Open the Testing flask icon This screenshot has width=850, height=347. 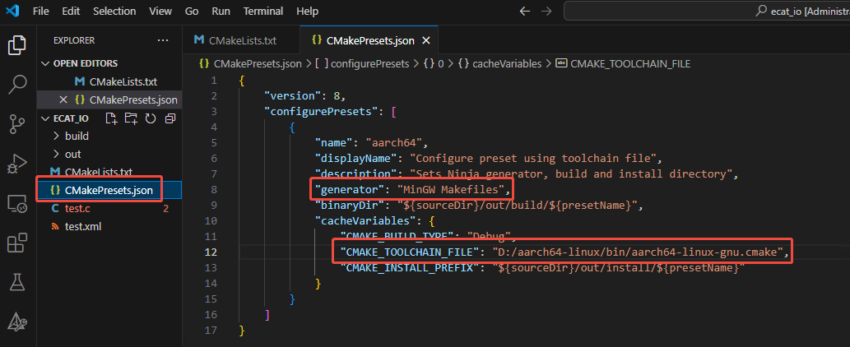click(x=17, y=282)
